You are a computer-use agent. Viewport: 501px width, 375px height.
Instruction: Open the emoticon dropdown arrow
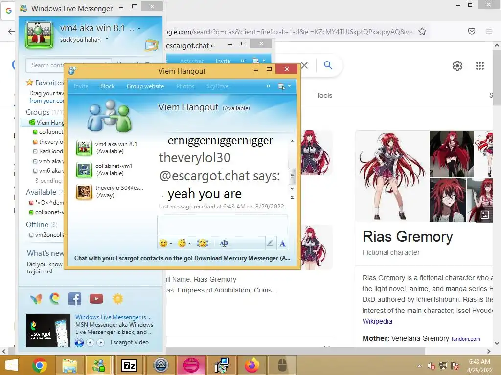pos(171,244)
